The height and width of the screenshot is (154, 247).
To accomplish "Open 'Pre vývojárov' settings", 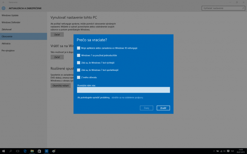I will (x=24, y=50).
